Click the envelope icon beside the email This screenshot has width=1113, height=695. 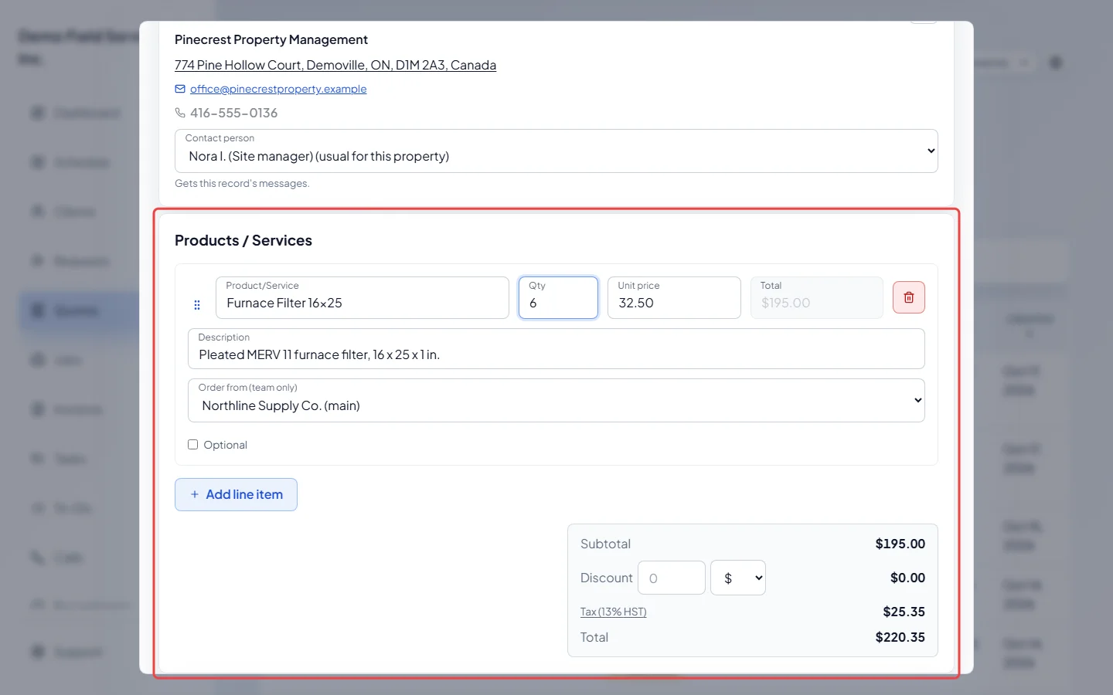tap(180, 89)
